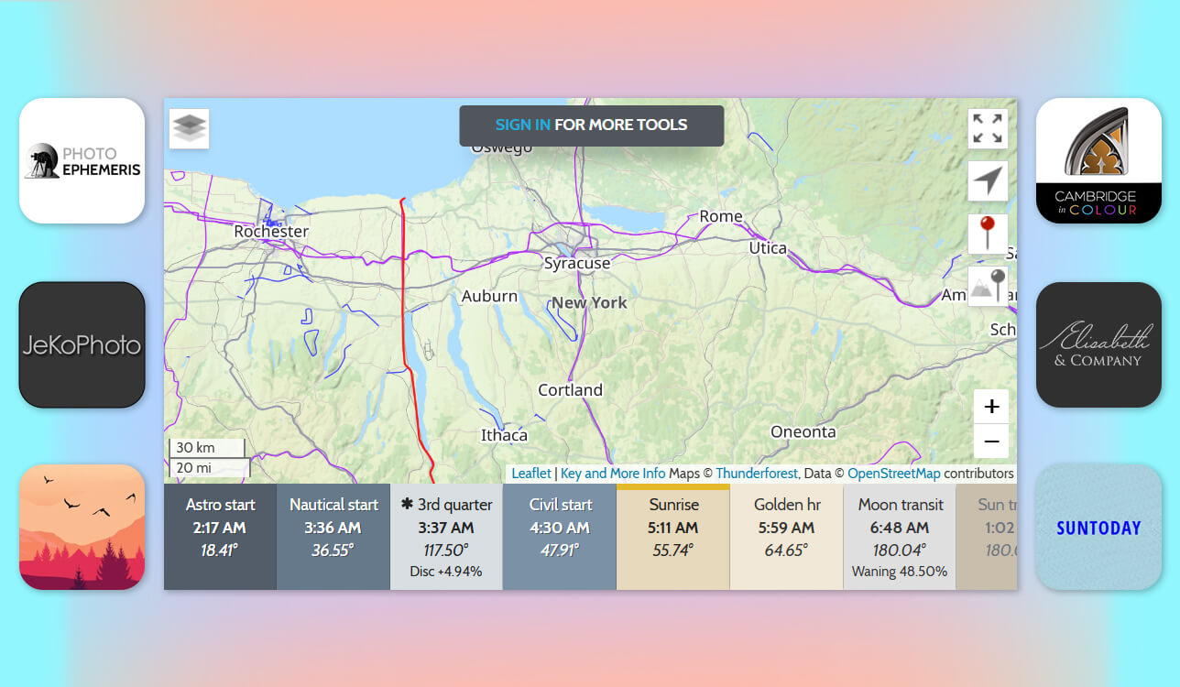Open the SunToday app tile
Image resolution: width=1180 pixels, height=687 pixels.
click(1098, 527)
